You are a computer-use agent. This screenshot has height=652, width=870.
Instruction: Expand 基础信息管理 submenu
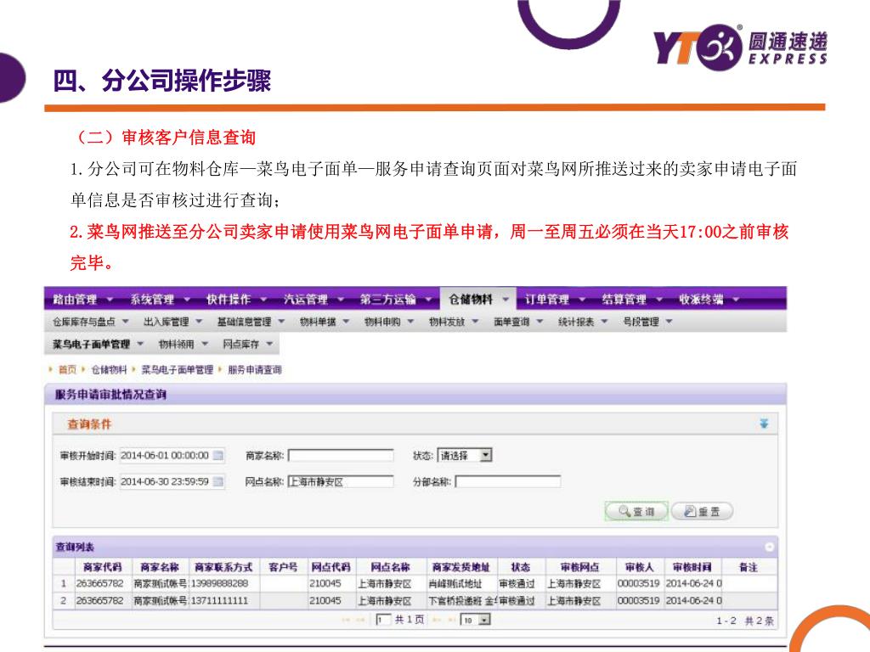coord(251,322)
